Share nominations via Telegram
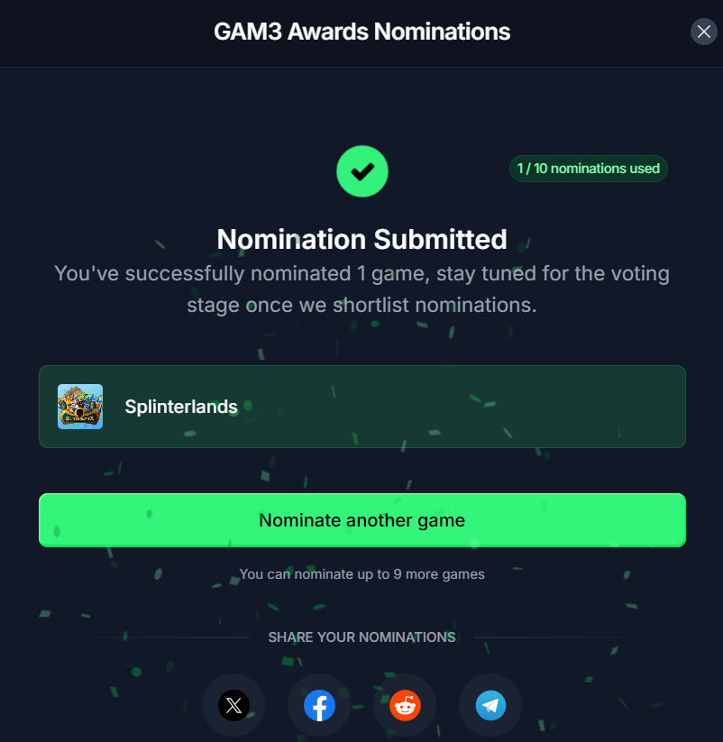The width and height of the screenshot is (723, 742). point(490,705)
